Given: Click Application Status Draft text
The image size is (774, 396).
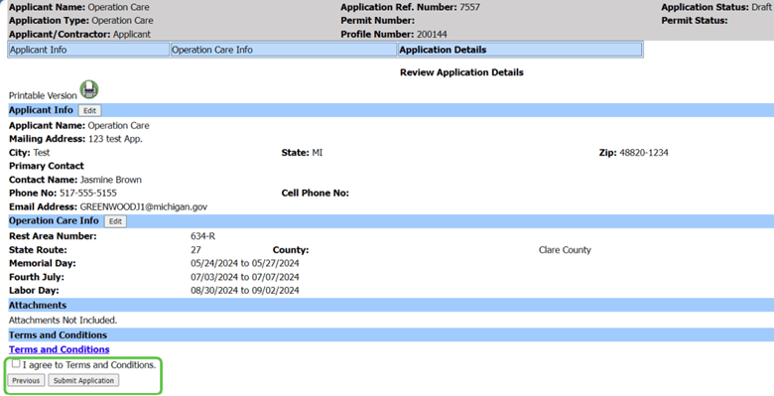Looking at the screenshot, I should pyautogui.click(x=761, y=7).
